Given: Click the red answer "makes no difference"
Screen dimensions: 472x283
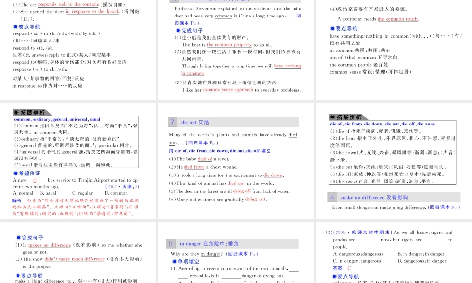Looking at the screenshot, I should [50, 245].
